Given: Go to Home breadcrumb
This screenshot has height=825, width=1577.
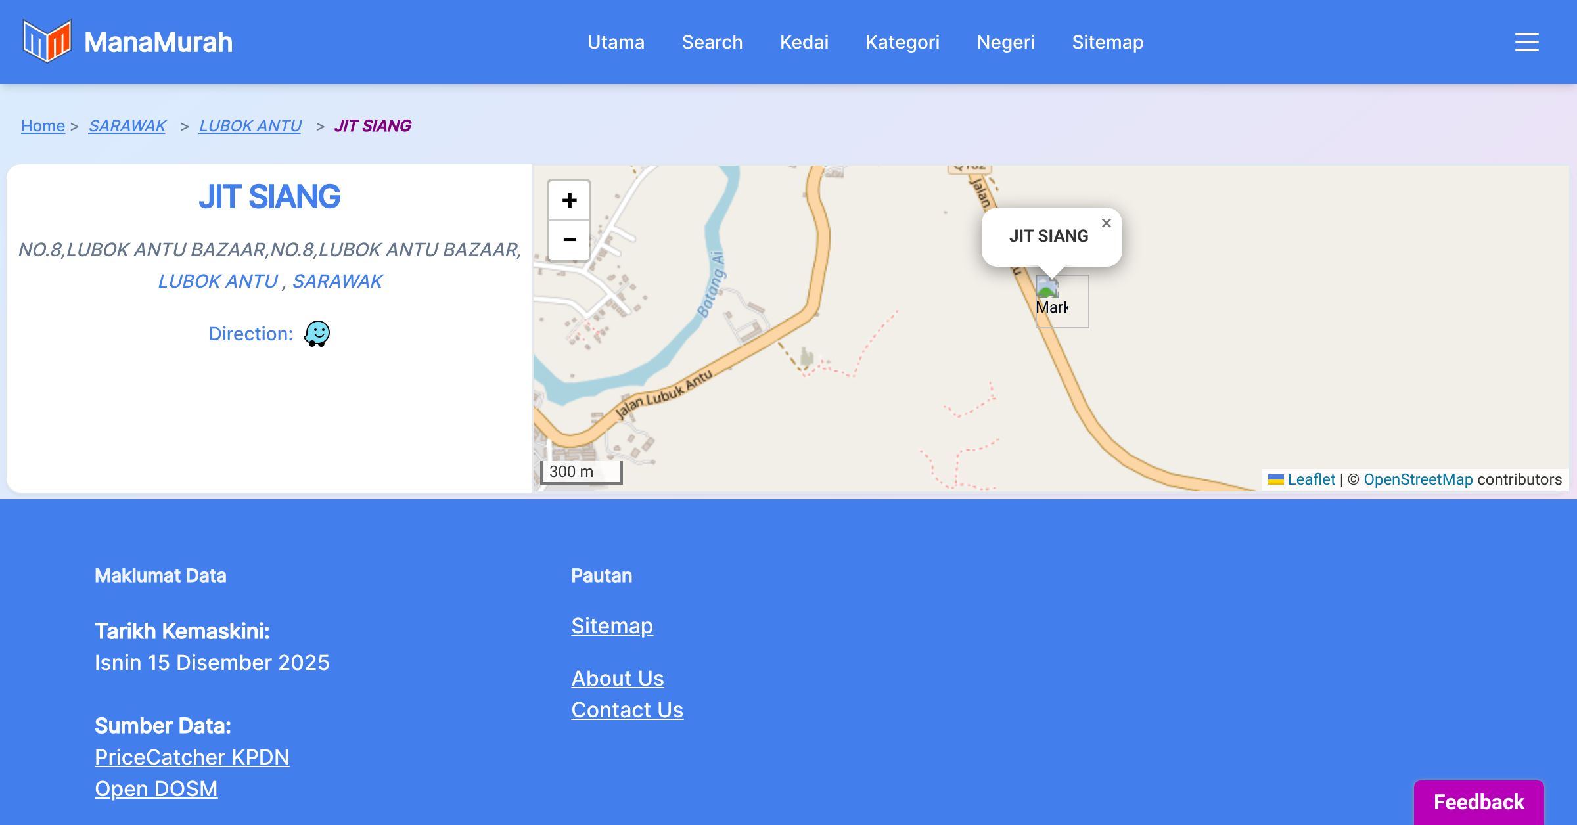Looking at the screenshot, I should click(43, 125).
